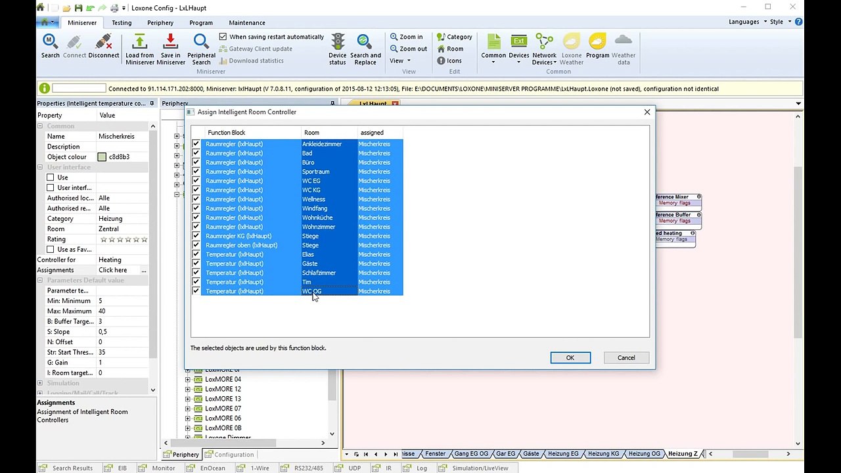Click the Object colour swatch

[102, 157]
